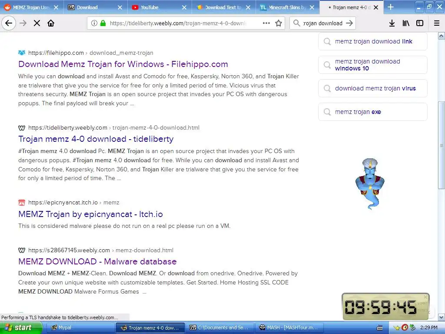Go back to the previous page
Viewport: 445px width, 334px height.
(x=9, y=23)
